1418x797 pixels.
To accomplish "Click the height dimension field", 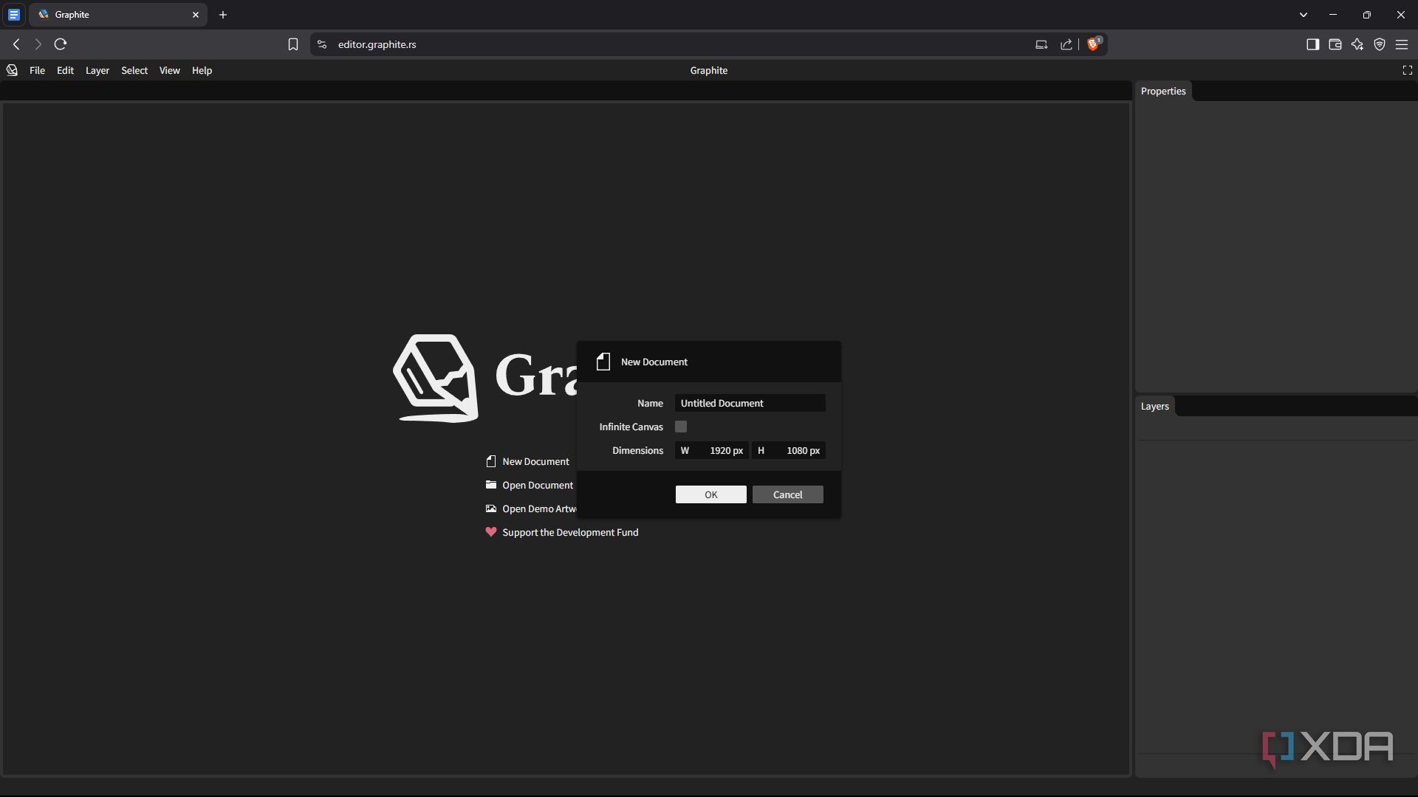I will (788, 450).
